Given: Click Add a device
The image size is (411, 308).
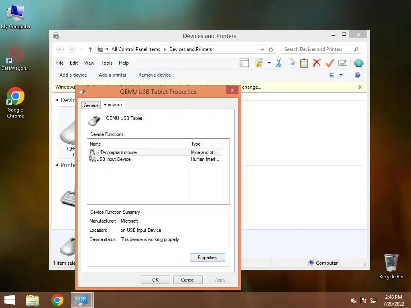Looking at the screenshot, I should pyautogui.click(x=73, y=75).
